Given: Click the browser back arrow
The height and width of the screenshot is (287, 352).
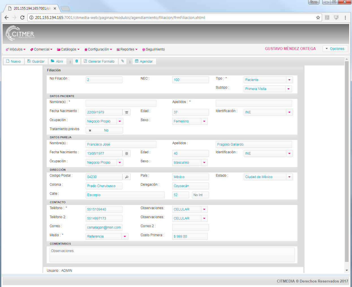Looking at the screenshot, I should 7,17.
